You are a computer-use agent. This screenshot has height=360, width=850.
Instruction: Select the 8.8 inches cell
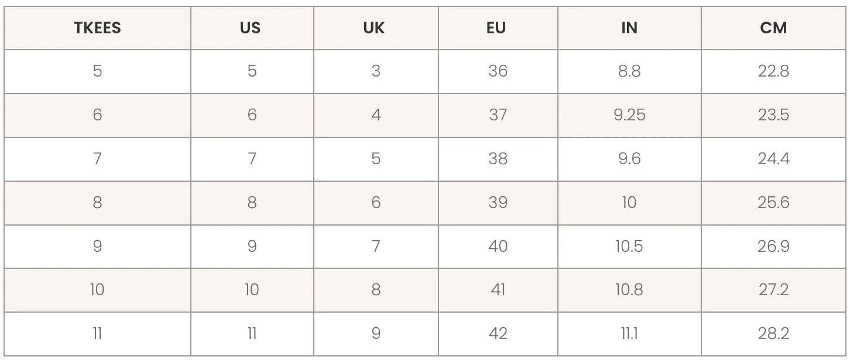[629, 71]
